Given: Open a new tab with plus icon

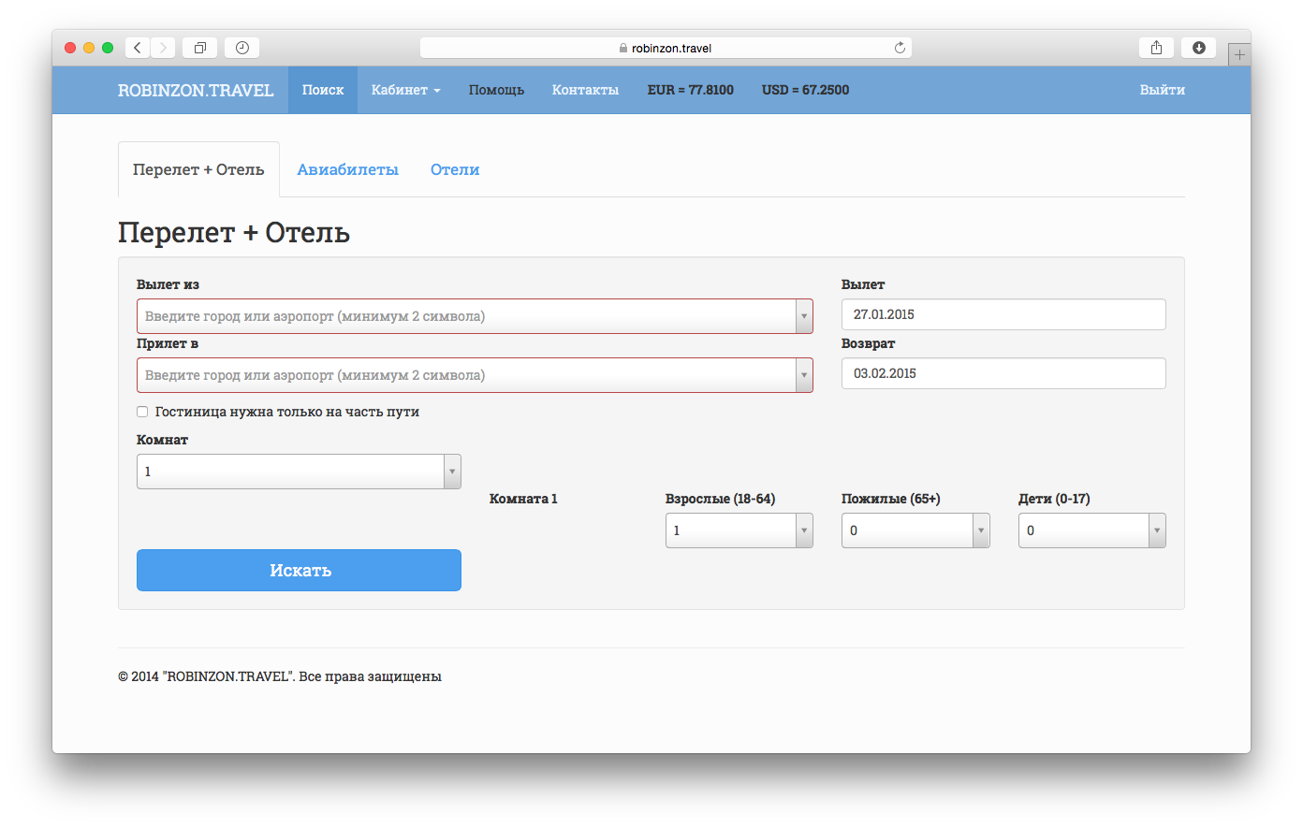Looking at the screenshot, I should (1239, 55).
